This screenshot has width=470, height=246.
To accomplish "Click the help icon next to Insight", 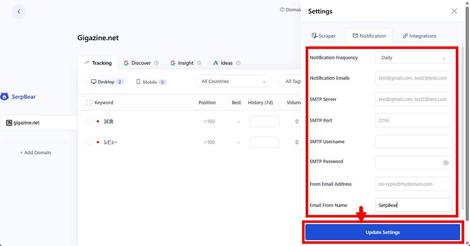I will click(199, 63).
